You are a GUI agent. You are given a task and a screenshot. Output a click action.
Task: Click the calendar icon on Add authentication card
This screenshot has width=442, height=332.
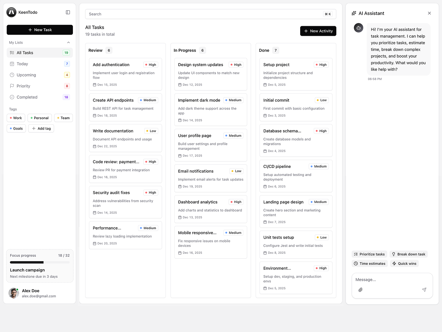click(x=95, y=85)
